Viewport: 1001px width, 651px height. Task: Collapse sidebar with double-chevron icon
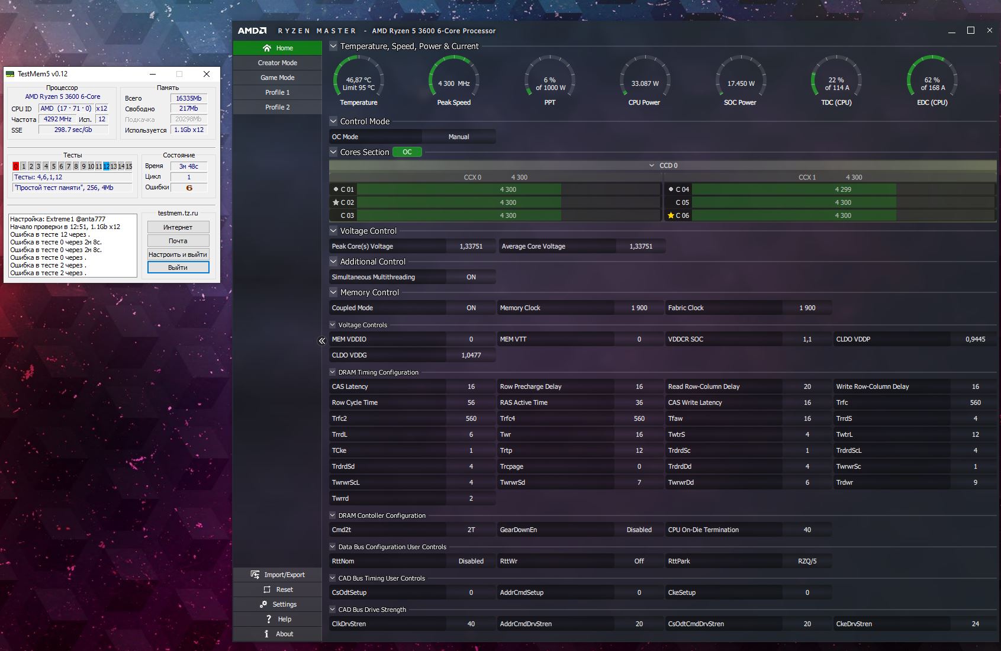322,341
